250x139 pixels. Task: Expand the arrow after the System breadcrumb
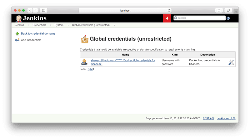tap(68, 25)
